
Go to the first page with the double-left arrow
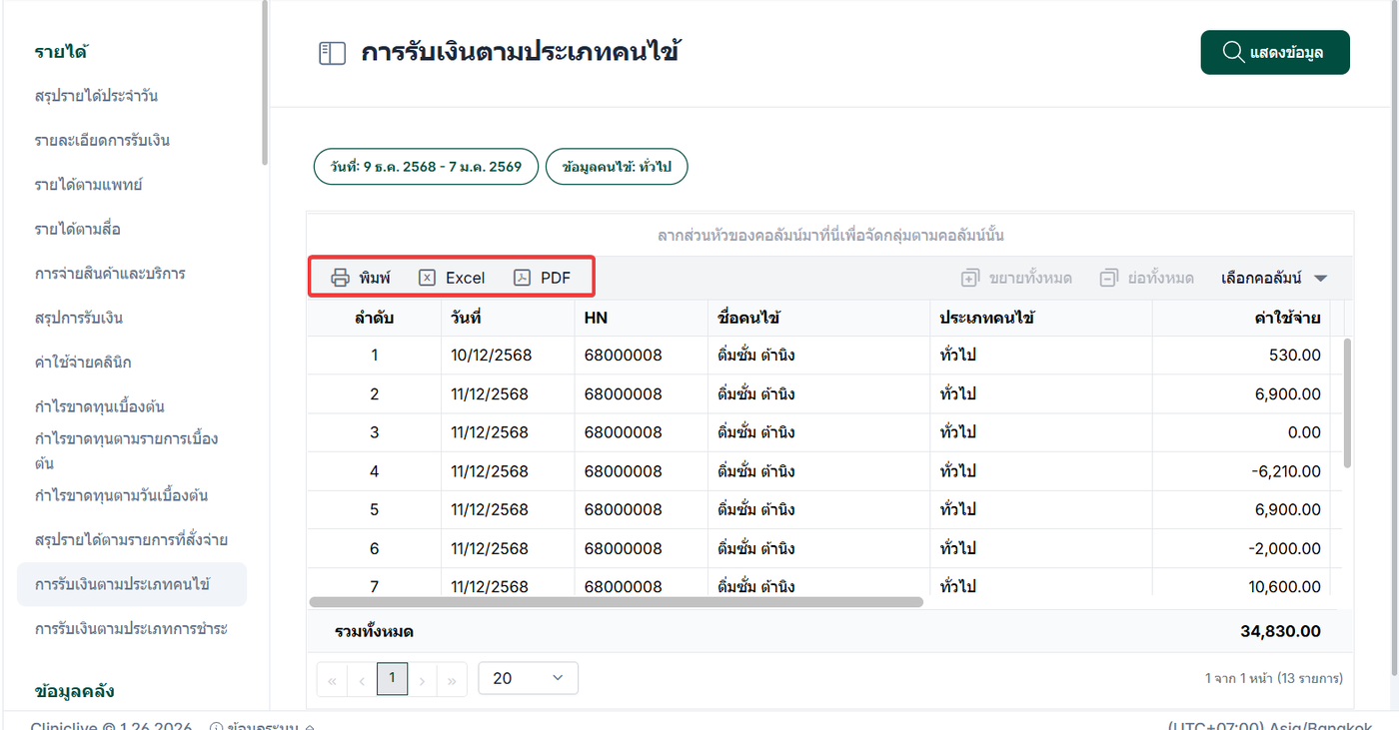[332, 680]
